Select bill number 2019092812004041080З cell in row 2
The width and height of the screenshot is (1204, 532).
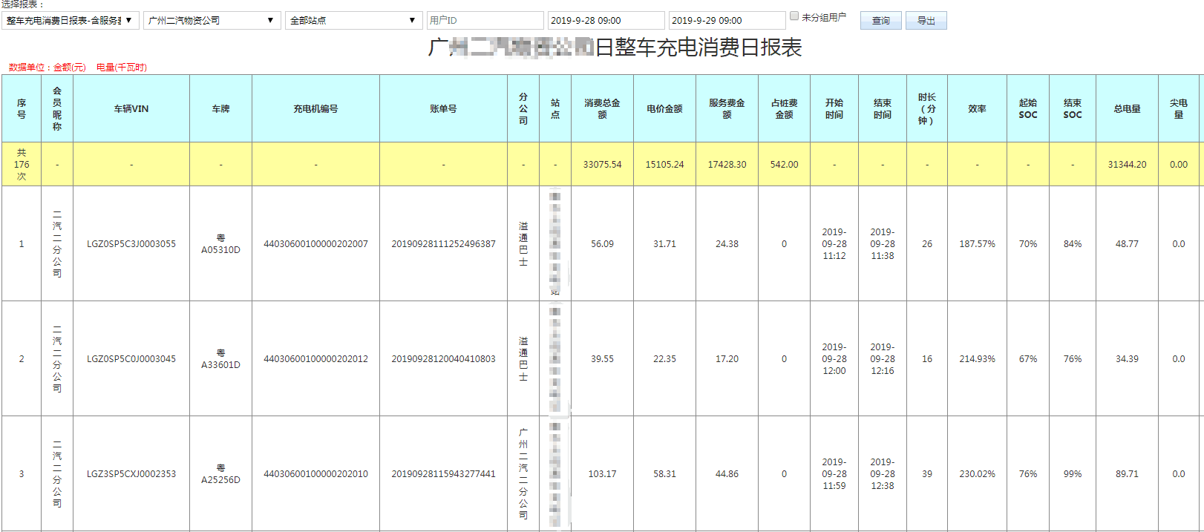pos(443,359)
